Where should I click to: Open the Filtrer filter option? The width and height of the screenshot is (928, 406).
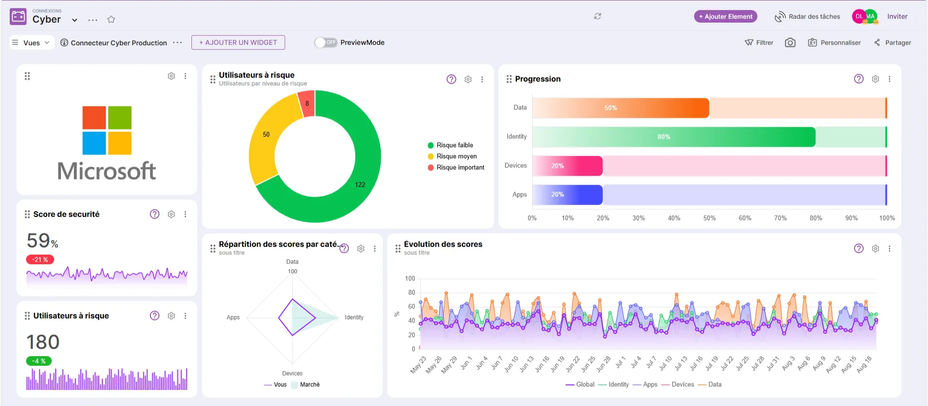click(x=759, y=43)
